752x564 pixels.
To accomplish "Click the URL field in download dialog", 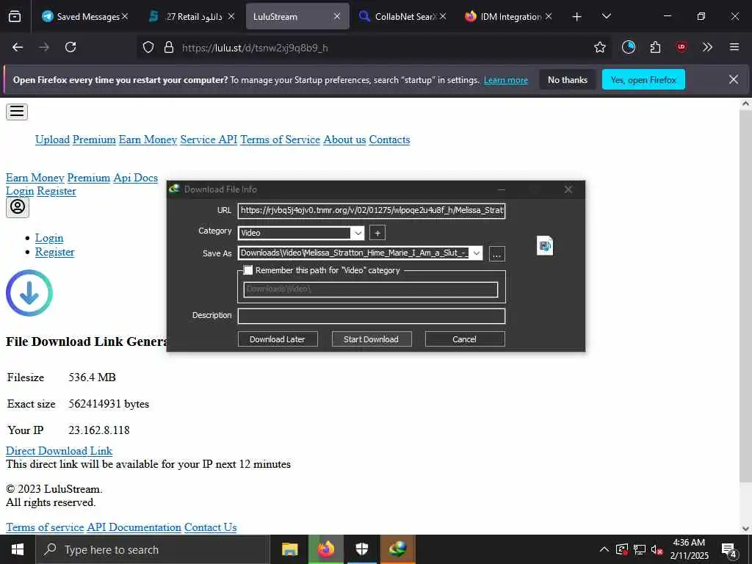I will point(371,211).
